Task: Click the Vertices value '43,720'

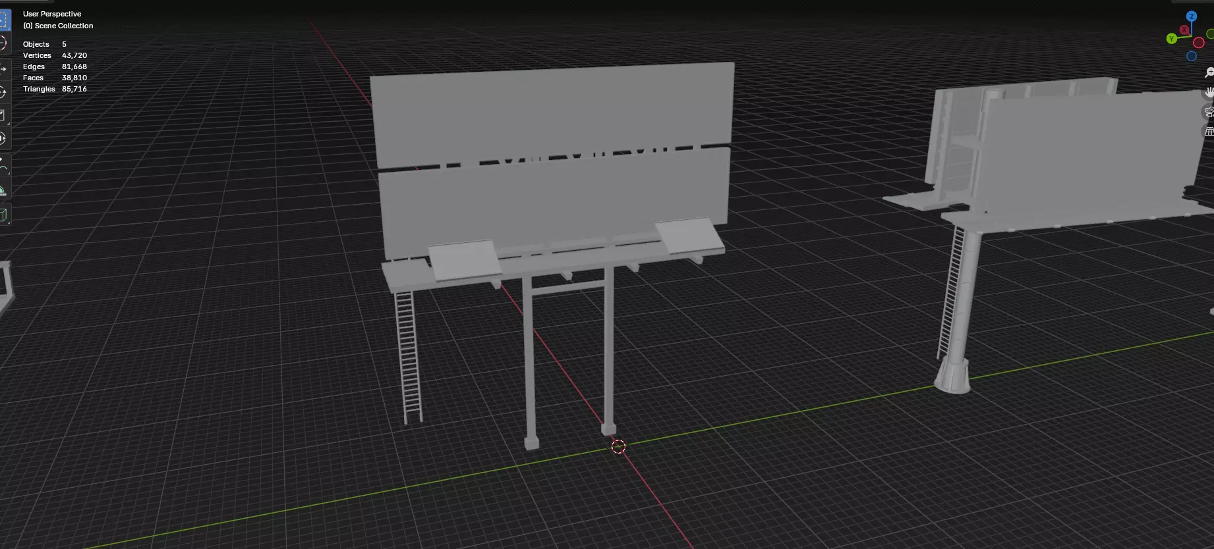Action: [x=74, y=55]
